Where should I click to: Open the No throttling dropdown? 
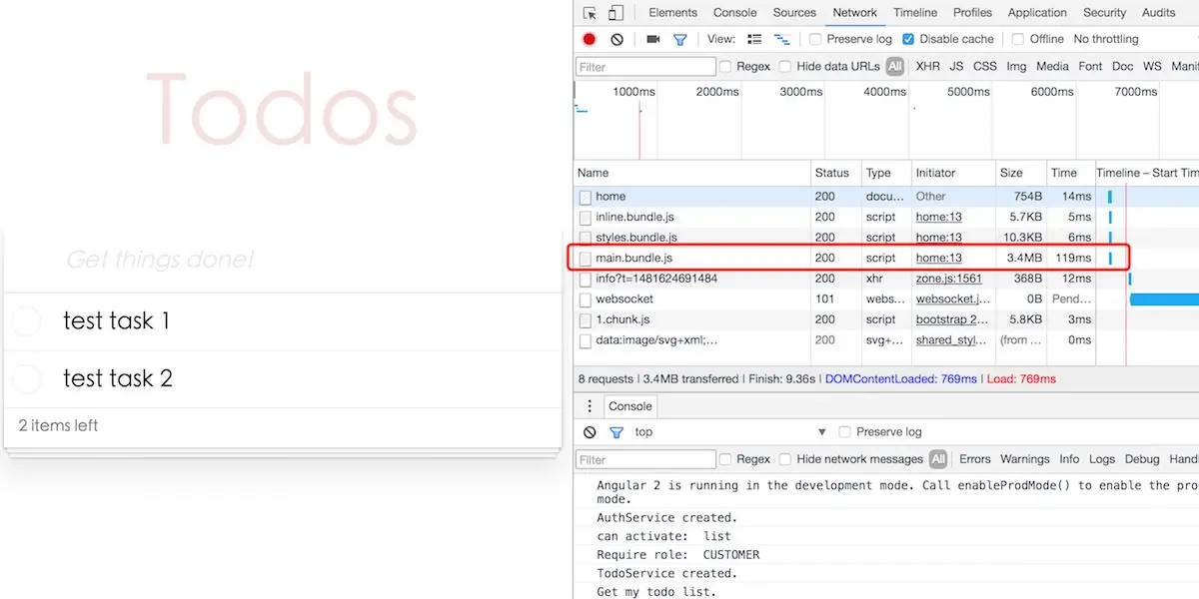tap(1105, 39)
